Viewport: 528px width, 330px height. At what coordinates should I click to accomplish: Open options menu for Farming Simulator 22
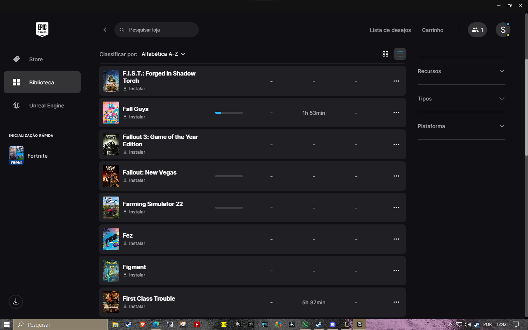tap(396, 208)
